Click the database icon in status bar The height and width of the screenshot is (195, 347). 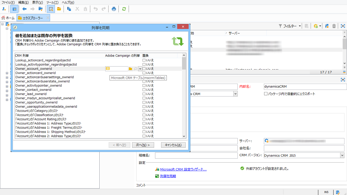click(338, 192)
